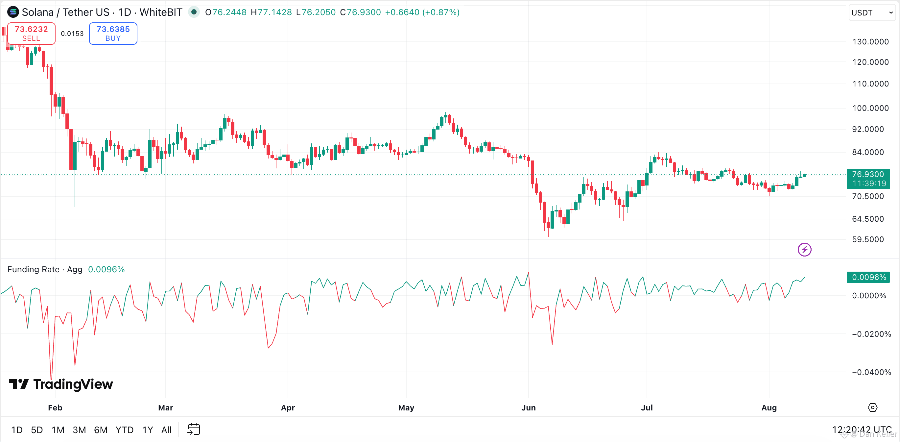Click the close price C76.9300 value
900x442 pixels.
pos(360,12)
